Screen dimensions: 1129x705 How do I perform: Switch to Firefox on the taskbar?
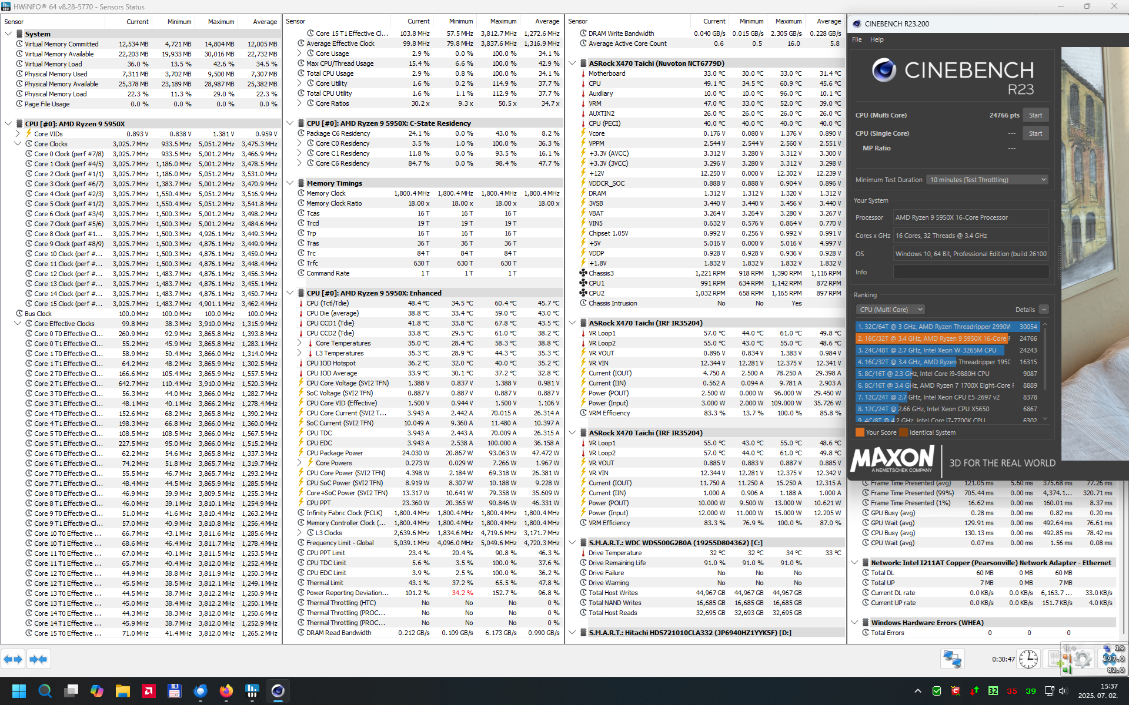[226, 691]
